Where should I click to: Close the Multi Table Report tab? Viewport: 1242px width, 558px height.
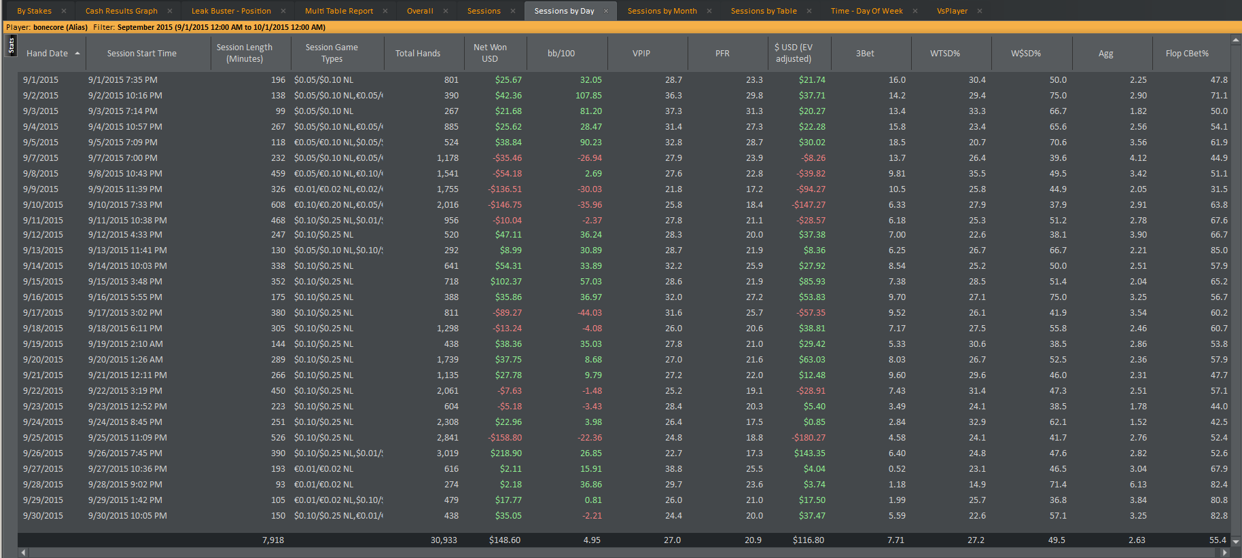[385, 11]
